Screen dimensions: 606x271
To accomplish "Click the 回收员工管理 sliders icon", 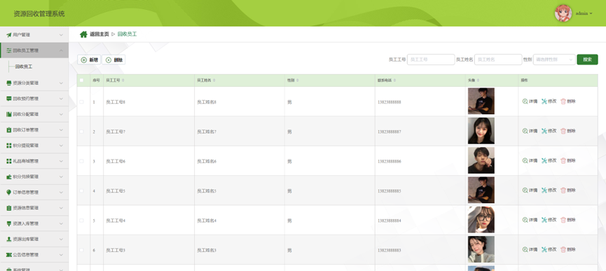I will tap(9, 50).
